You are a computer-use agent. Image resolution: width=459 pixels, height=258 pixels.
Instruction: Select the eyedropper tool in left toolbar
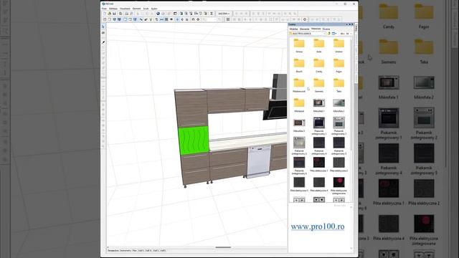(103, 43)
